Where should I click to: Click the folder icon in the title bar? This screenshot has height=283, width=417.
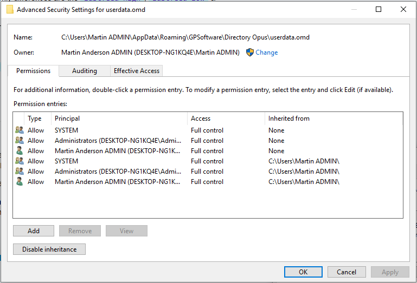(x=10, y=10)
